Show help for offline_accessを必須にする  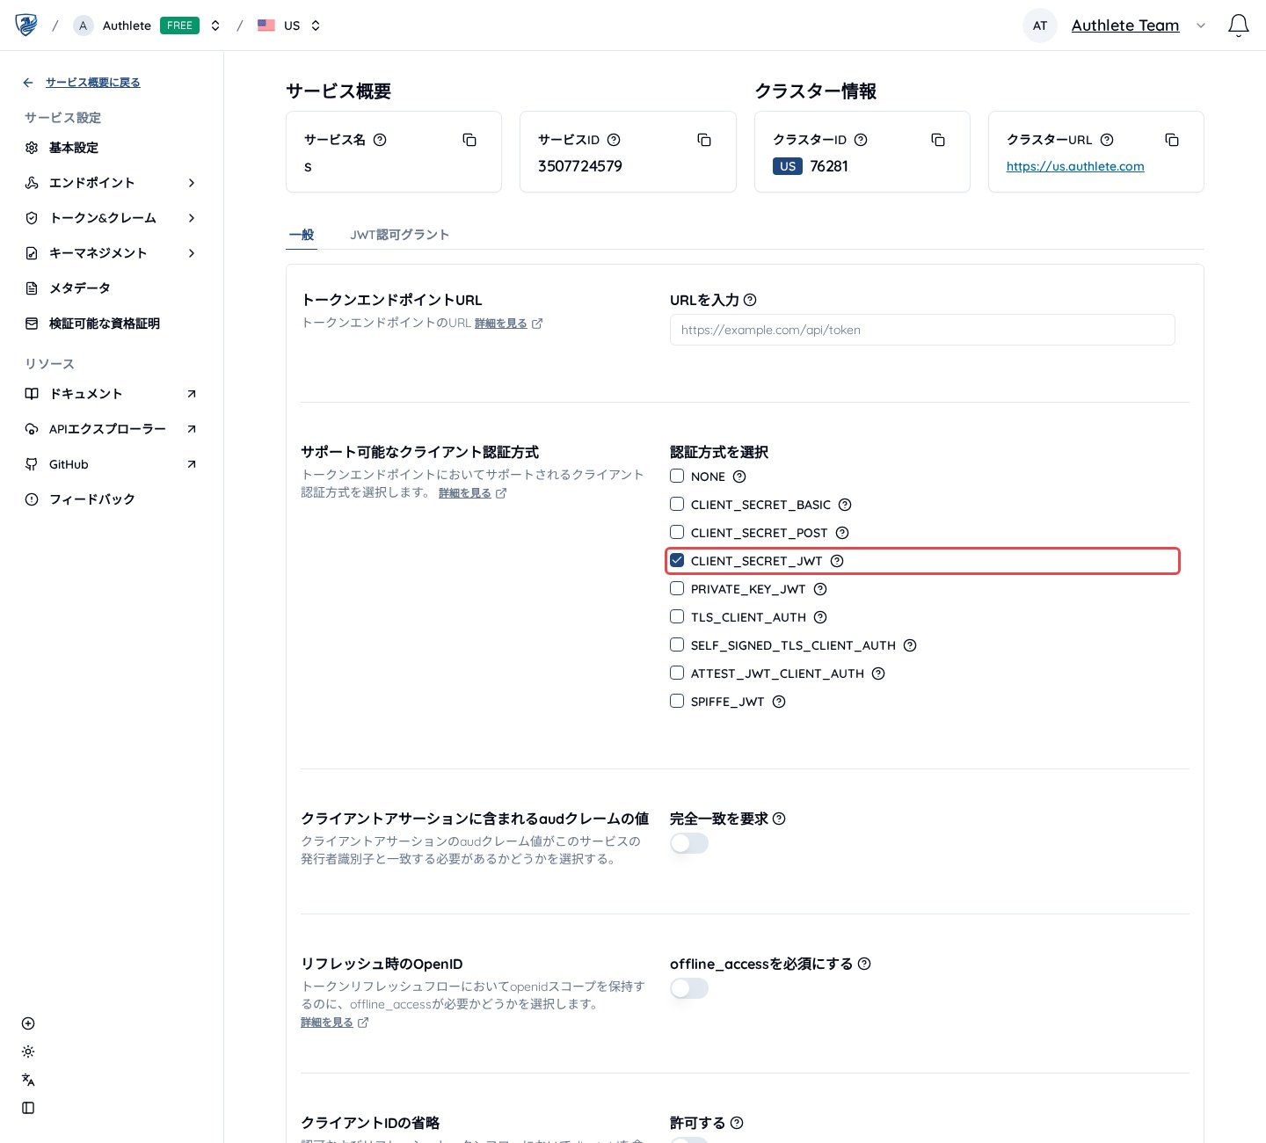tap(864, 964)
